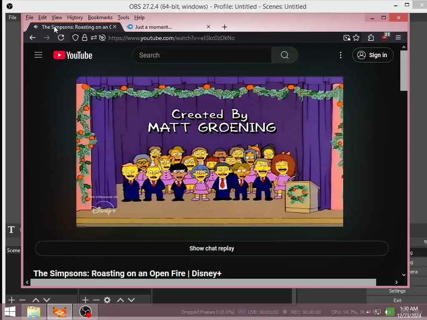Click the YouTube search magnifier button
This screenshot has height=320, width=427.
(x=284, y=55)
